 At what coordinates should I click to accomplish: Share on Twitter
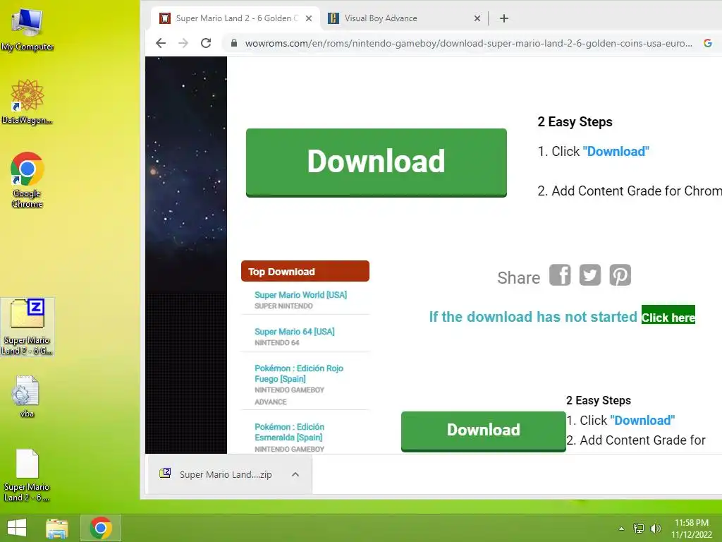590,275
